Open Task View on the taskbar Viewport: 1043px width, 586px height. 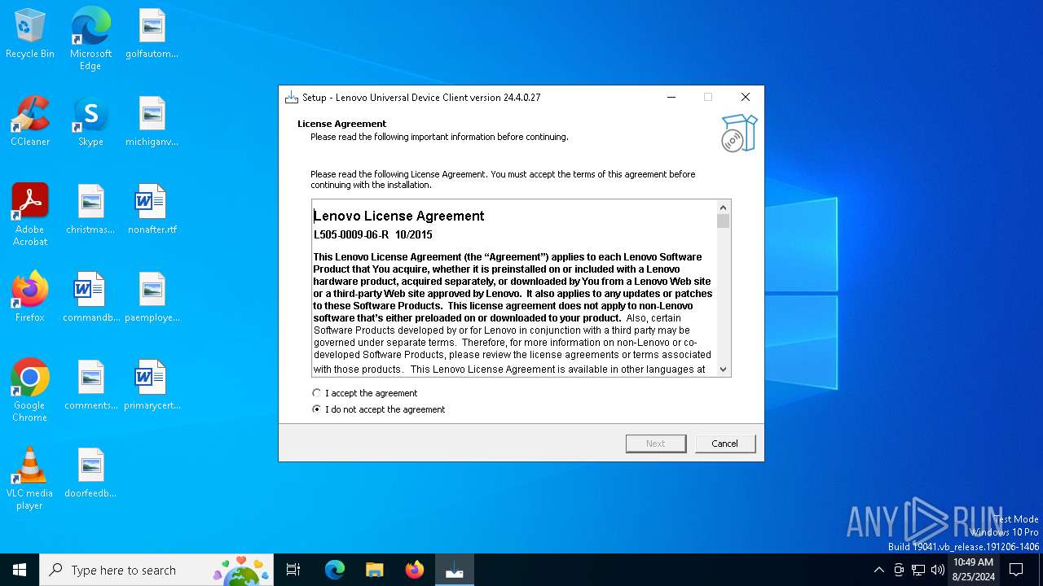tap(293, 570)
